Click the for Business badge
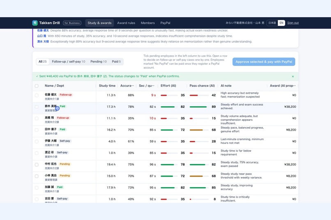 [72, 23]
